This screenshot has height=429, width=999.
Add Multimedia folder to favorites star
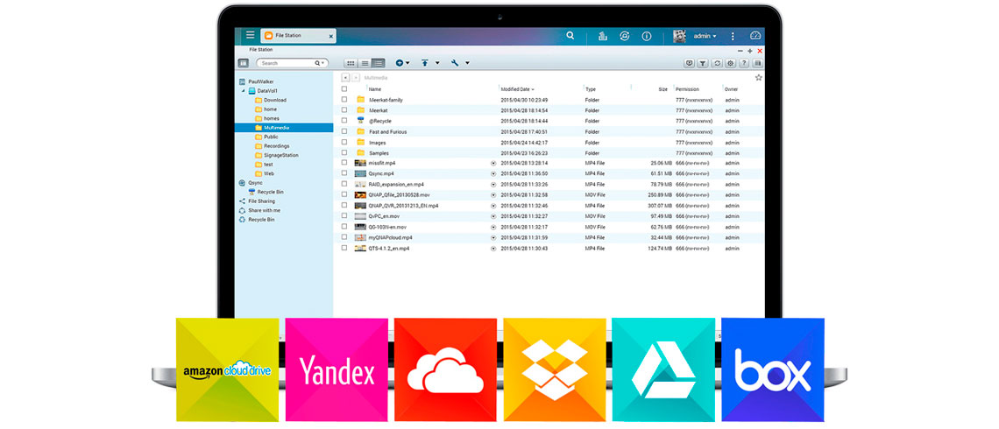(x=758, y=77)
